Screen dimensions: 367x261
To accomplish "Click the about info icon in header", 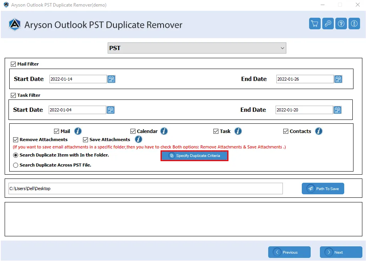I will [354, 24].
